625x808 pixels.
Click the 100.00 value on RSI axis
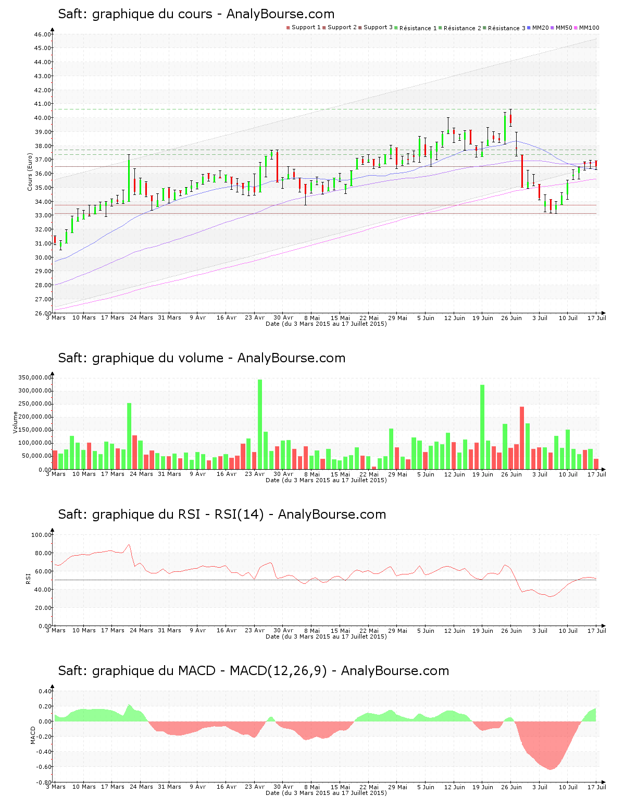click(42, 535)
